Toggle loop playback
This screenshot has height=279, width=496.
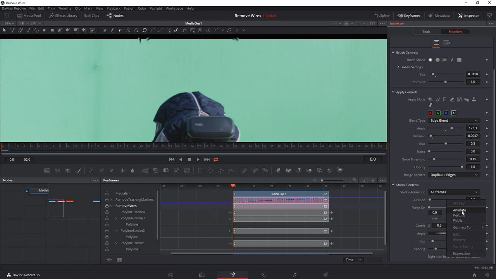click(216, 159)
